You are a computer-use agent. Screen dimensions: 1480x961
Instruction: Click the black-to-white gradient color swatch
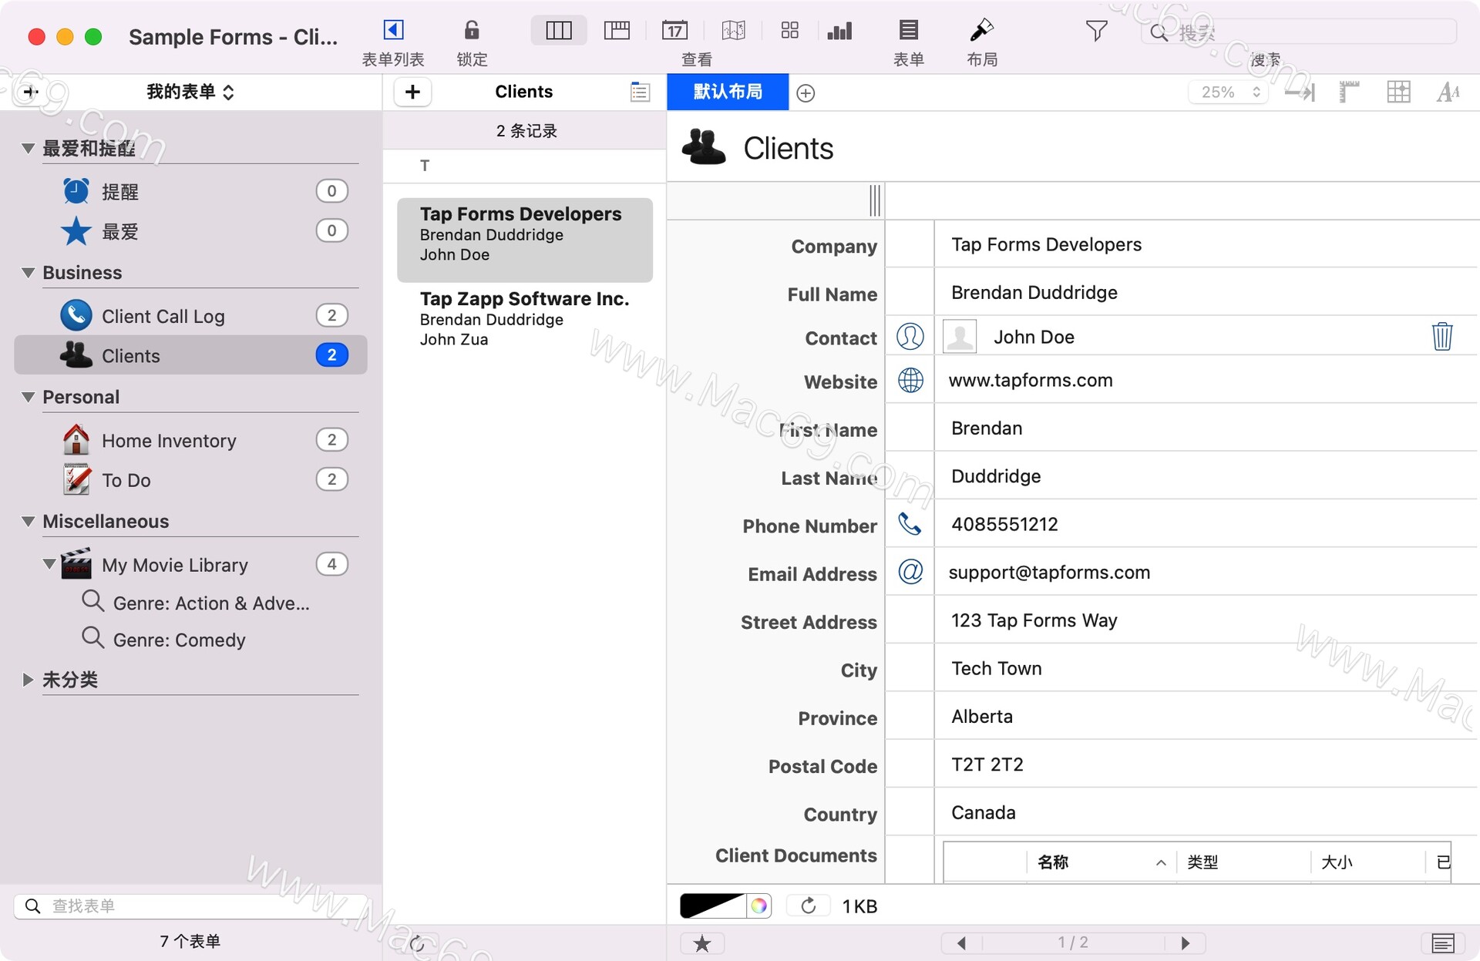tap(713, 906)
